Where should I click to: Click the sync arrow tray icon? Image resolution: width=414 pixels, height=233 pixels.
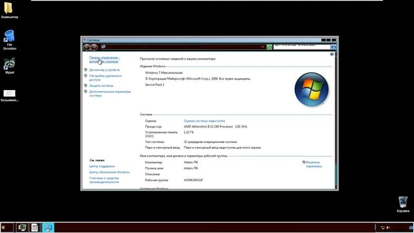[382, 227]
